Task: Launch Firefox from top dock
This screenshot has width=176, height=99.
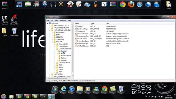Action: 131,4
